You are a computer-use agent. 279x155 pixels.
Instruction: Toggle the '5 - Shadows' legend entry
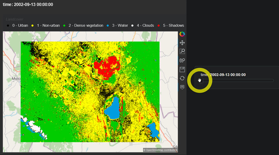coord(171,25)
